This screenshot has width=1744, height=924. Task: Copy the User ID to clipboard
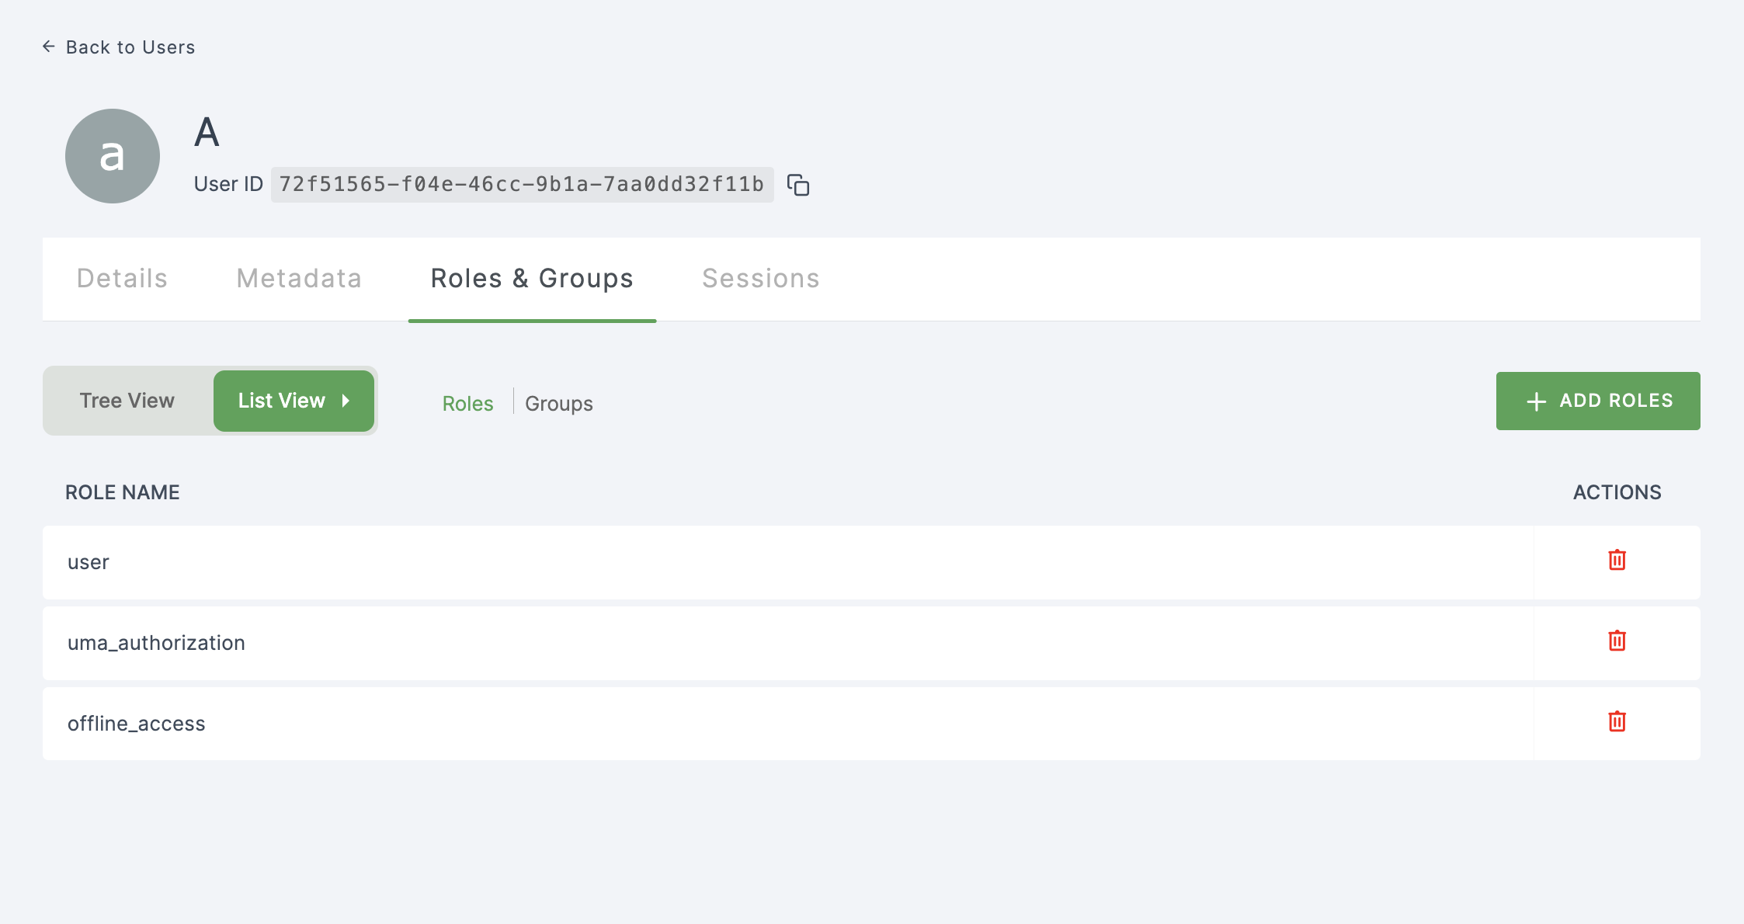click(798, 185)
